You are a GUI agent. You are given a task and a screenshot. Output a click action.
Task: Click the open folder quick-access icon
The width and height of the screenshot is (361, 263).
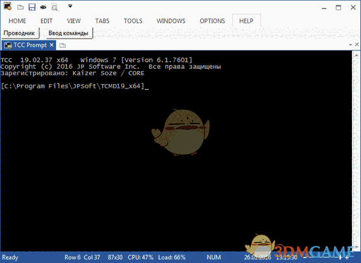20,7
